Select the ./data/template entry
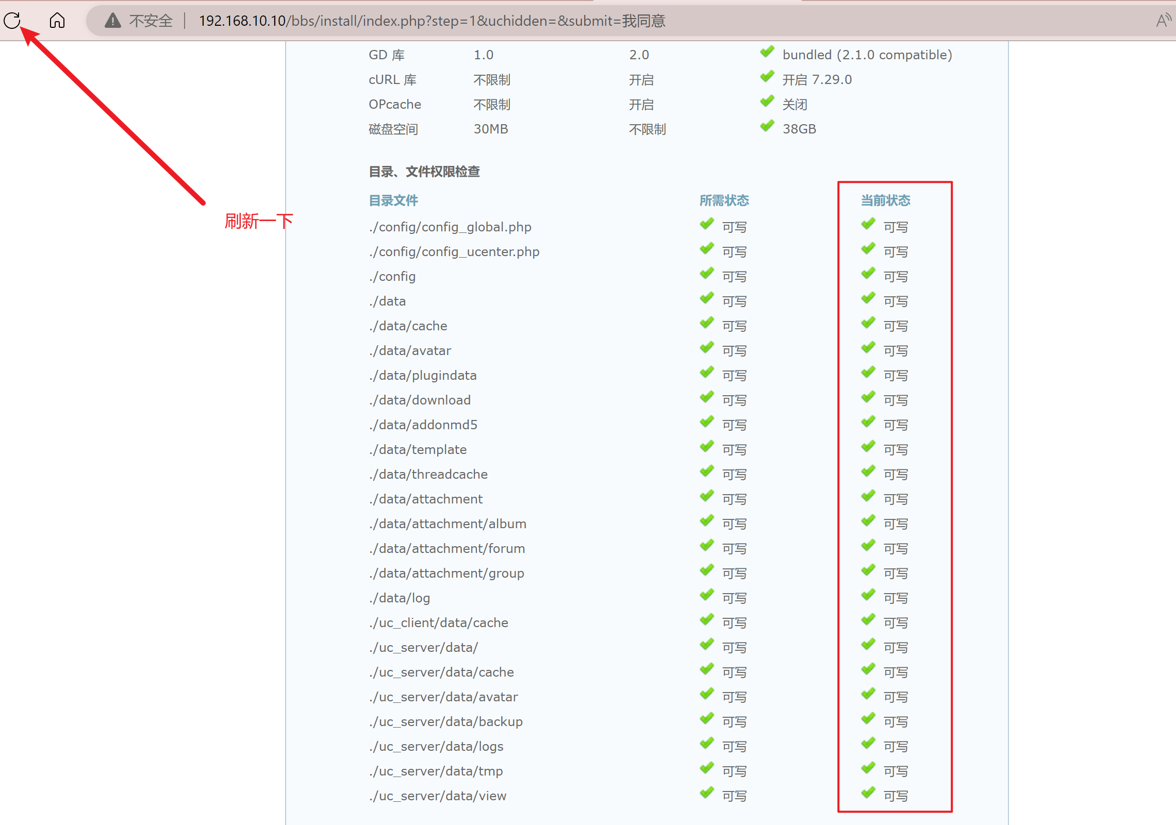The image size is (1176, 825). coord(418,450)
